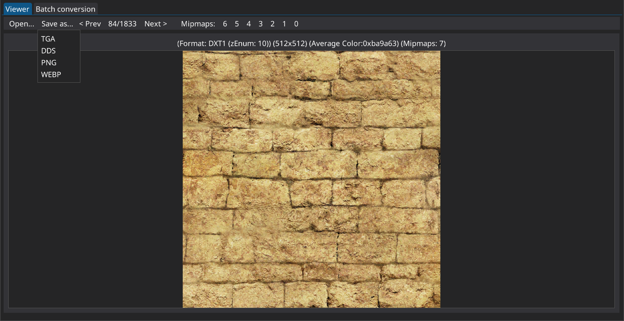Click the Open... button
The width and height of the screenshot is (624, 321).
21,24
